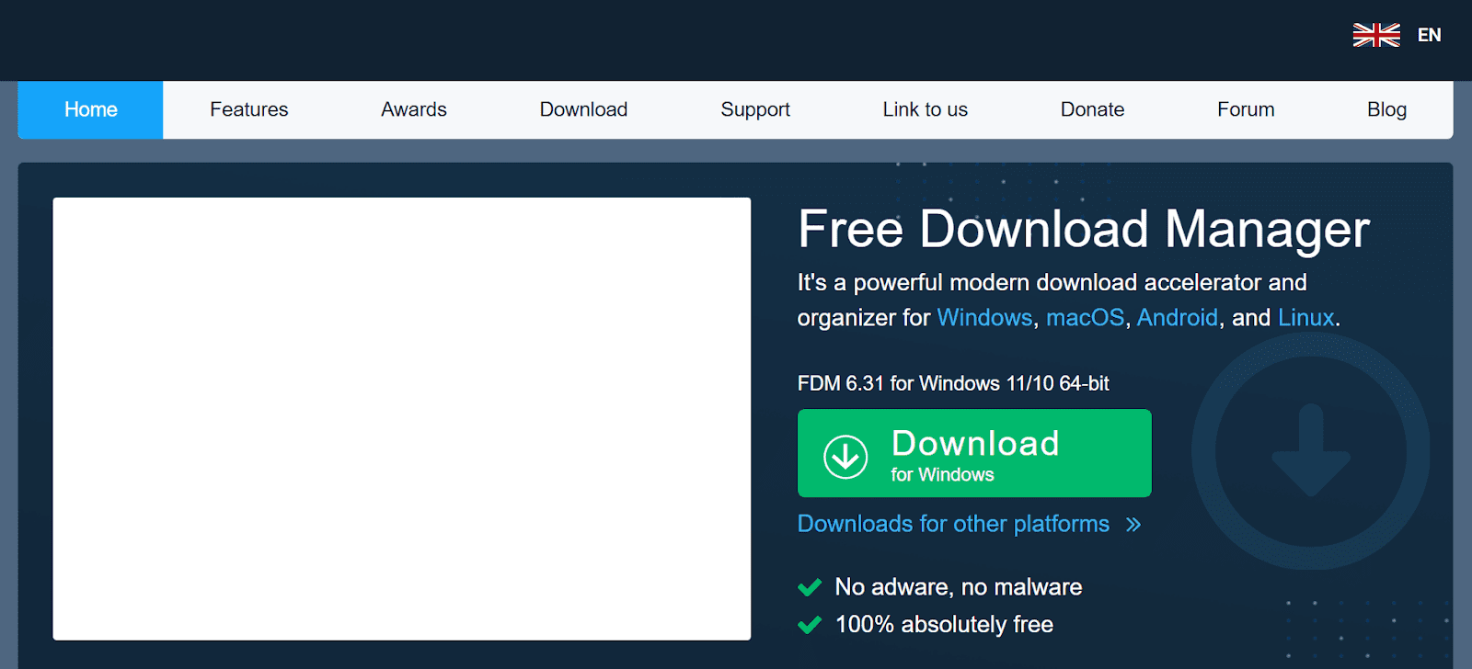Click the green checkmark beside No adware
Screen dimensions: 1472x669
[810, 587]
